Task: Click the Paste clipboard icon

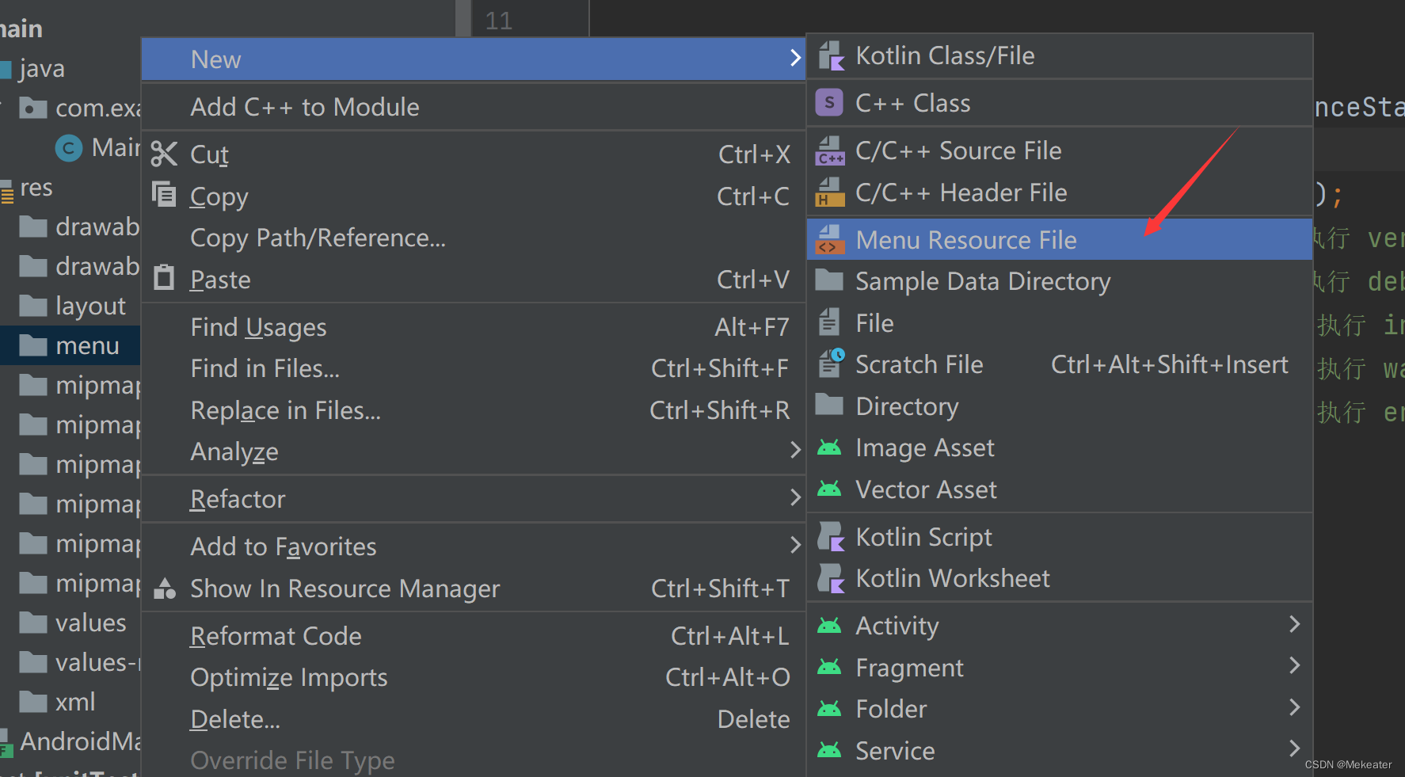Action: pyautogui.click(x=164, y=277)
